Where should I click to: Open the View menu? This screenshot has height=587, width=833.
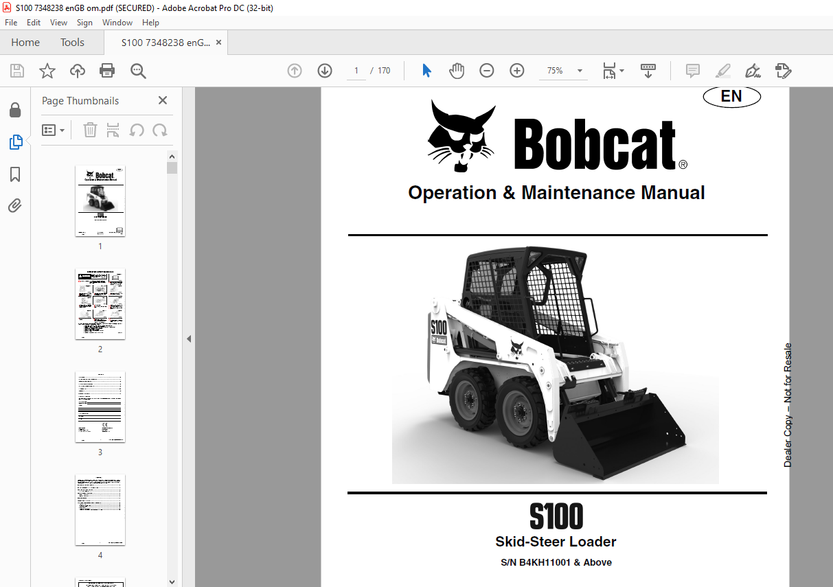point(58,23)
